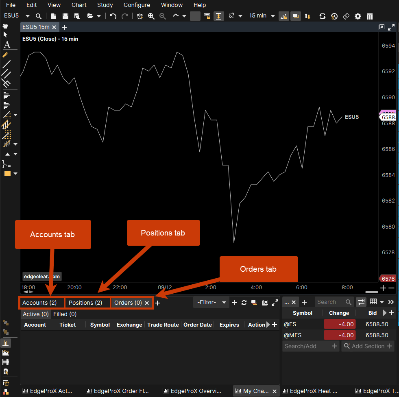This screenshot has width=399, height=397.
Task: Click the yellow fill color swatch
Action: click(x=7, y=173)
